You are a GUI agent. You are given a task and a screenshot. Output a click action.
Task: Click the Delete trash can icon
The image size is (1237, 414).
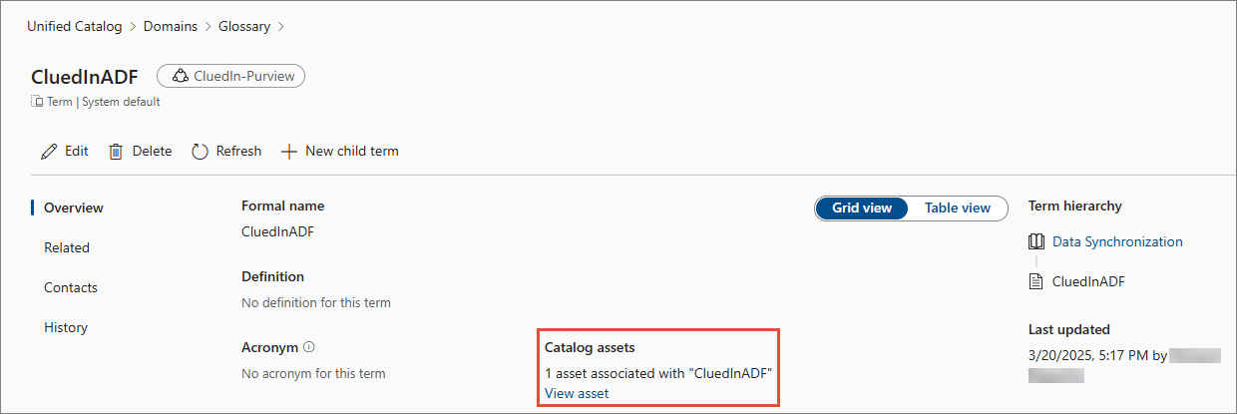tap(116, 152)
